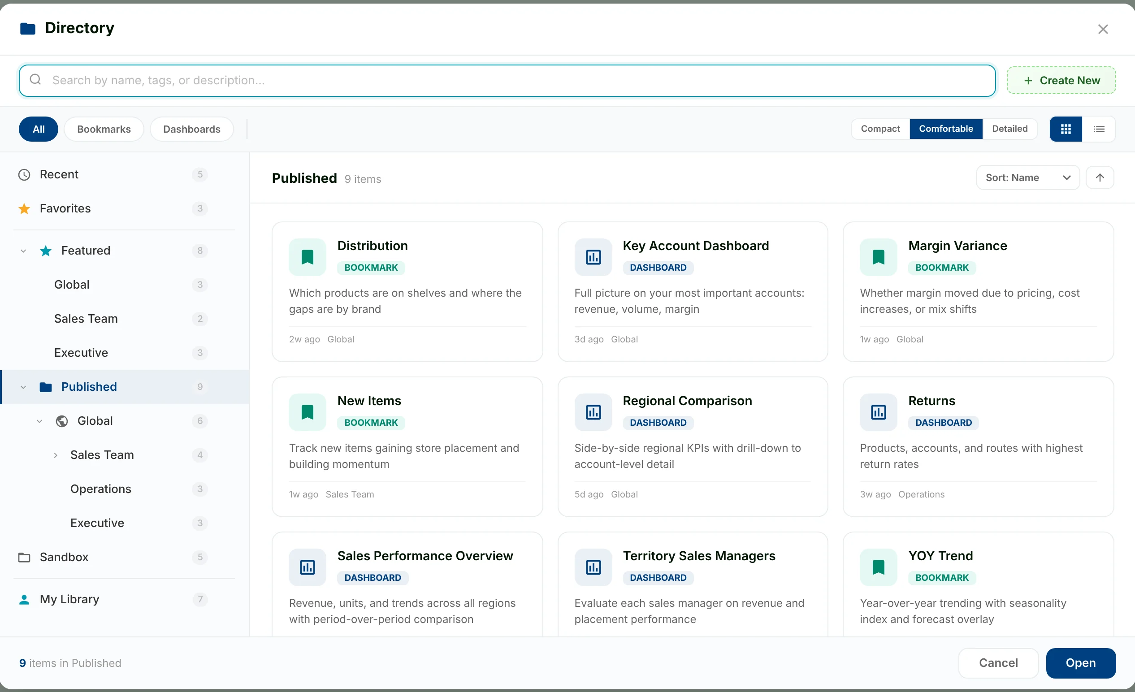Click the Key Account Dashboard chart icon
Screen dimensions: 1135x692
point(593,257)
